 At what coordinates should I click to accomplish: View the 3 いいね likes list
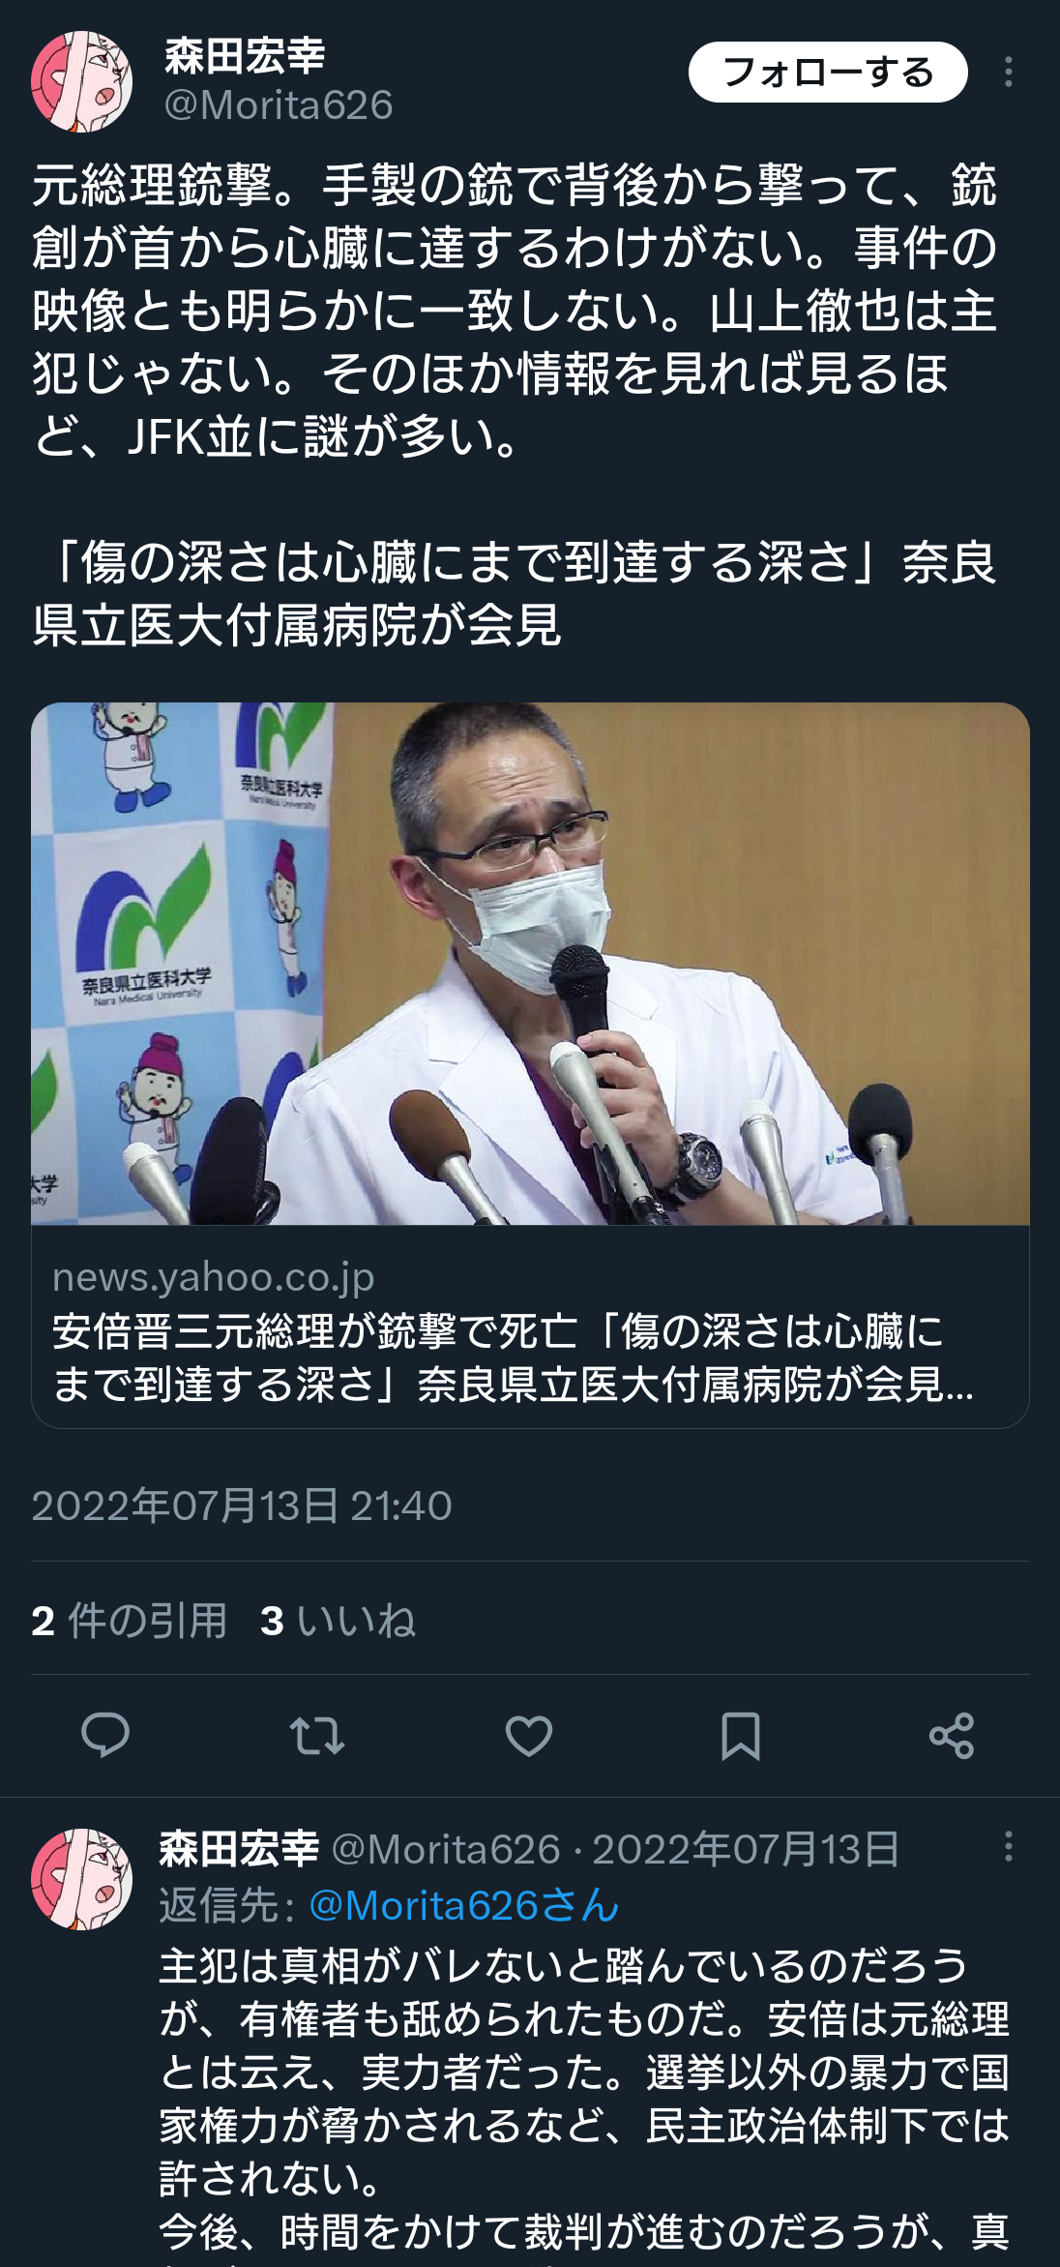click(338, 1621)
